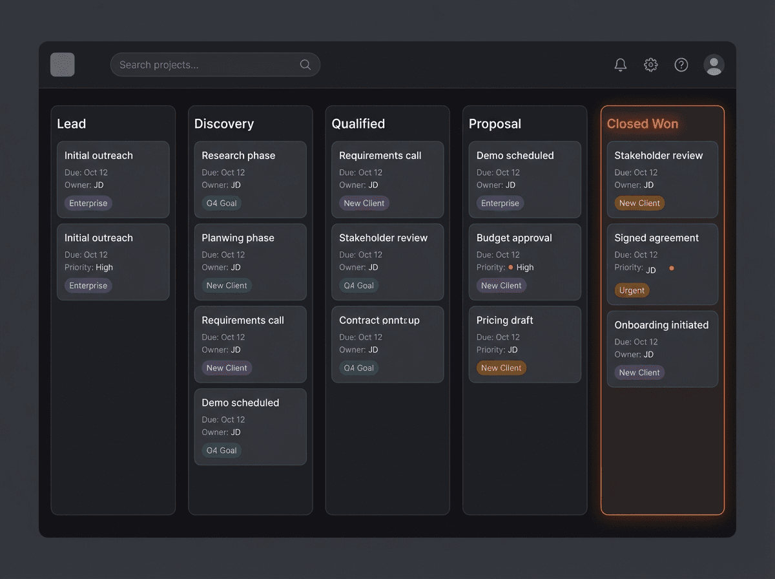Viewport: 775px width, 579px height.
Task: Switch to the Proposal column
Action: tap(495, 123)
